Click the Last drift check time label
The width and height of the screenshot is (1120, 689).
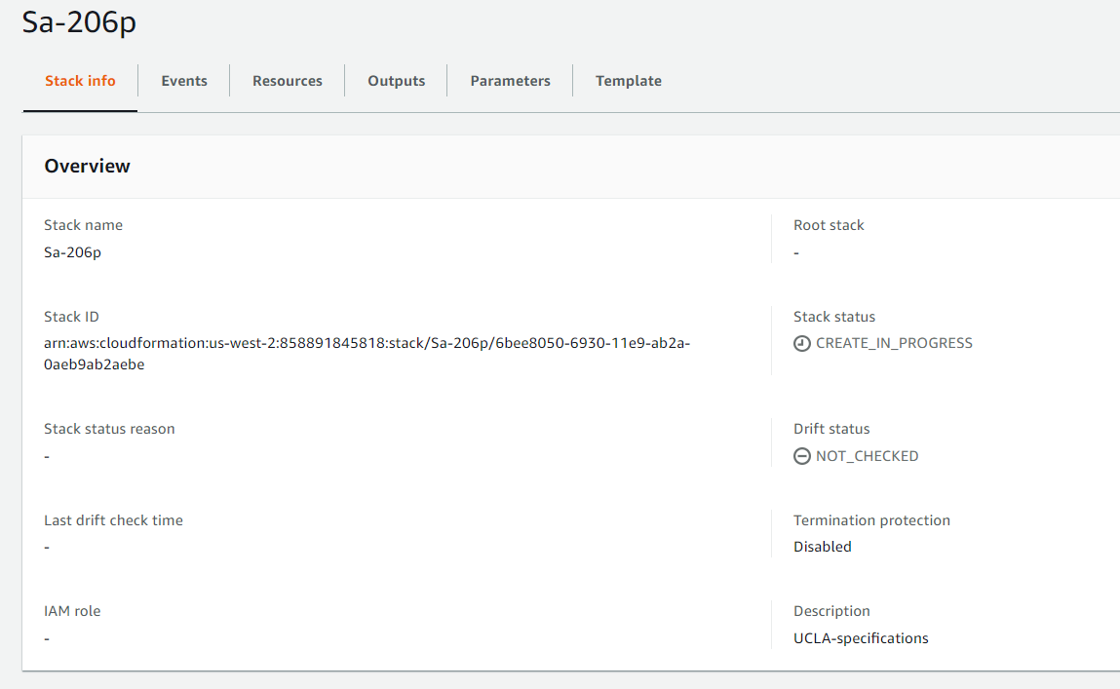coord(113,520)
